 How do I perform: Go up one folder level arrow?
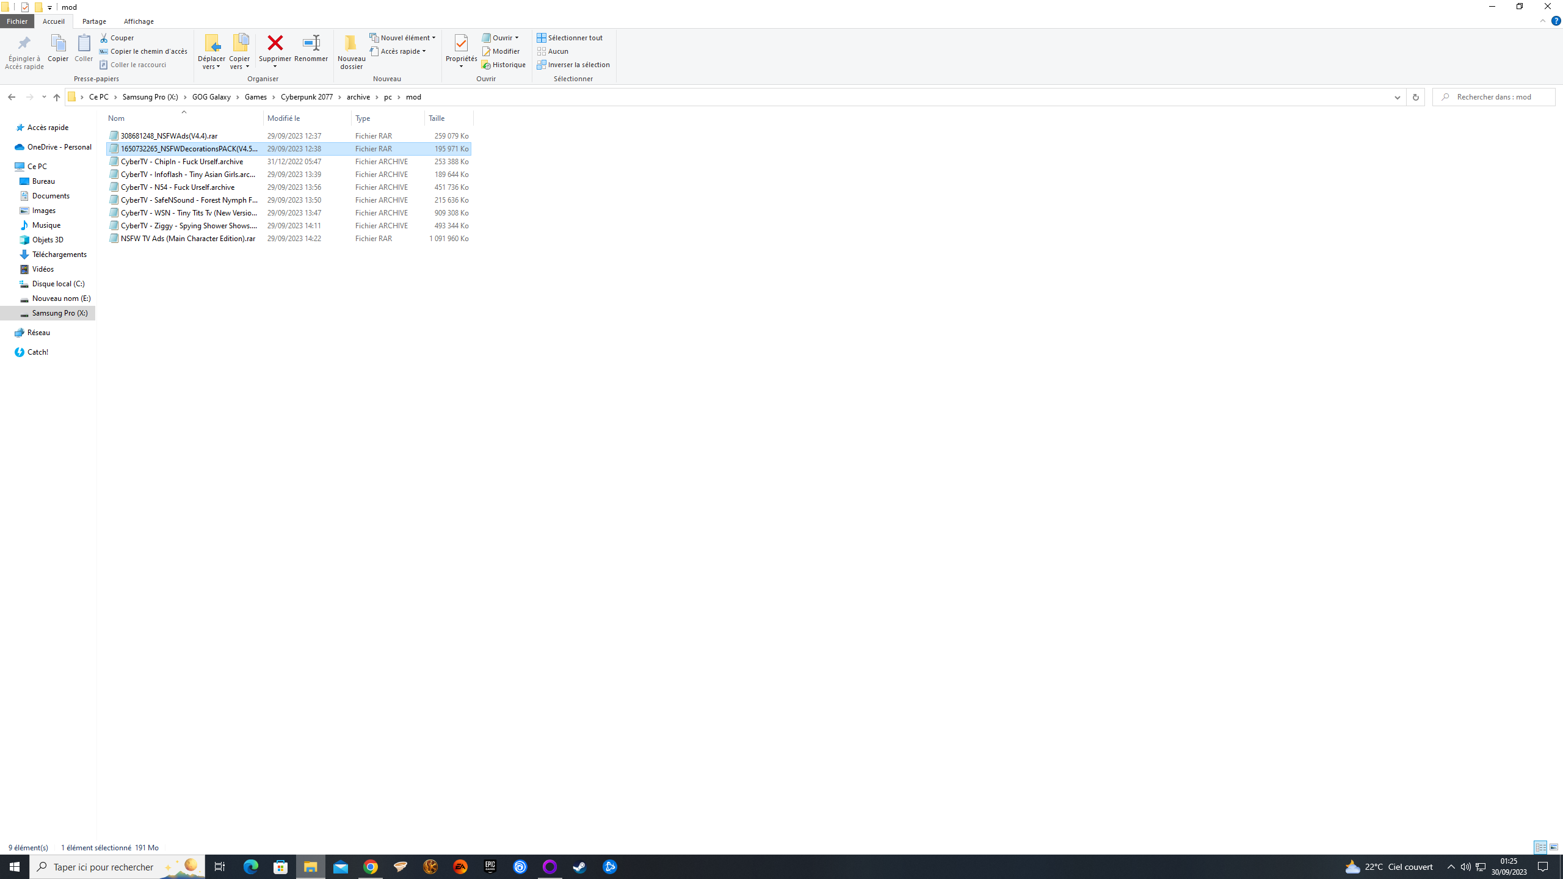point(57,97)
